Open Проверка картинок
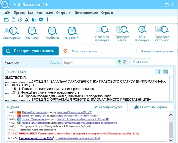Viewport: 178px width, 143px height. (162, 34)
